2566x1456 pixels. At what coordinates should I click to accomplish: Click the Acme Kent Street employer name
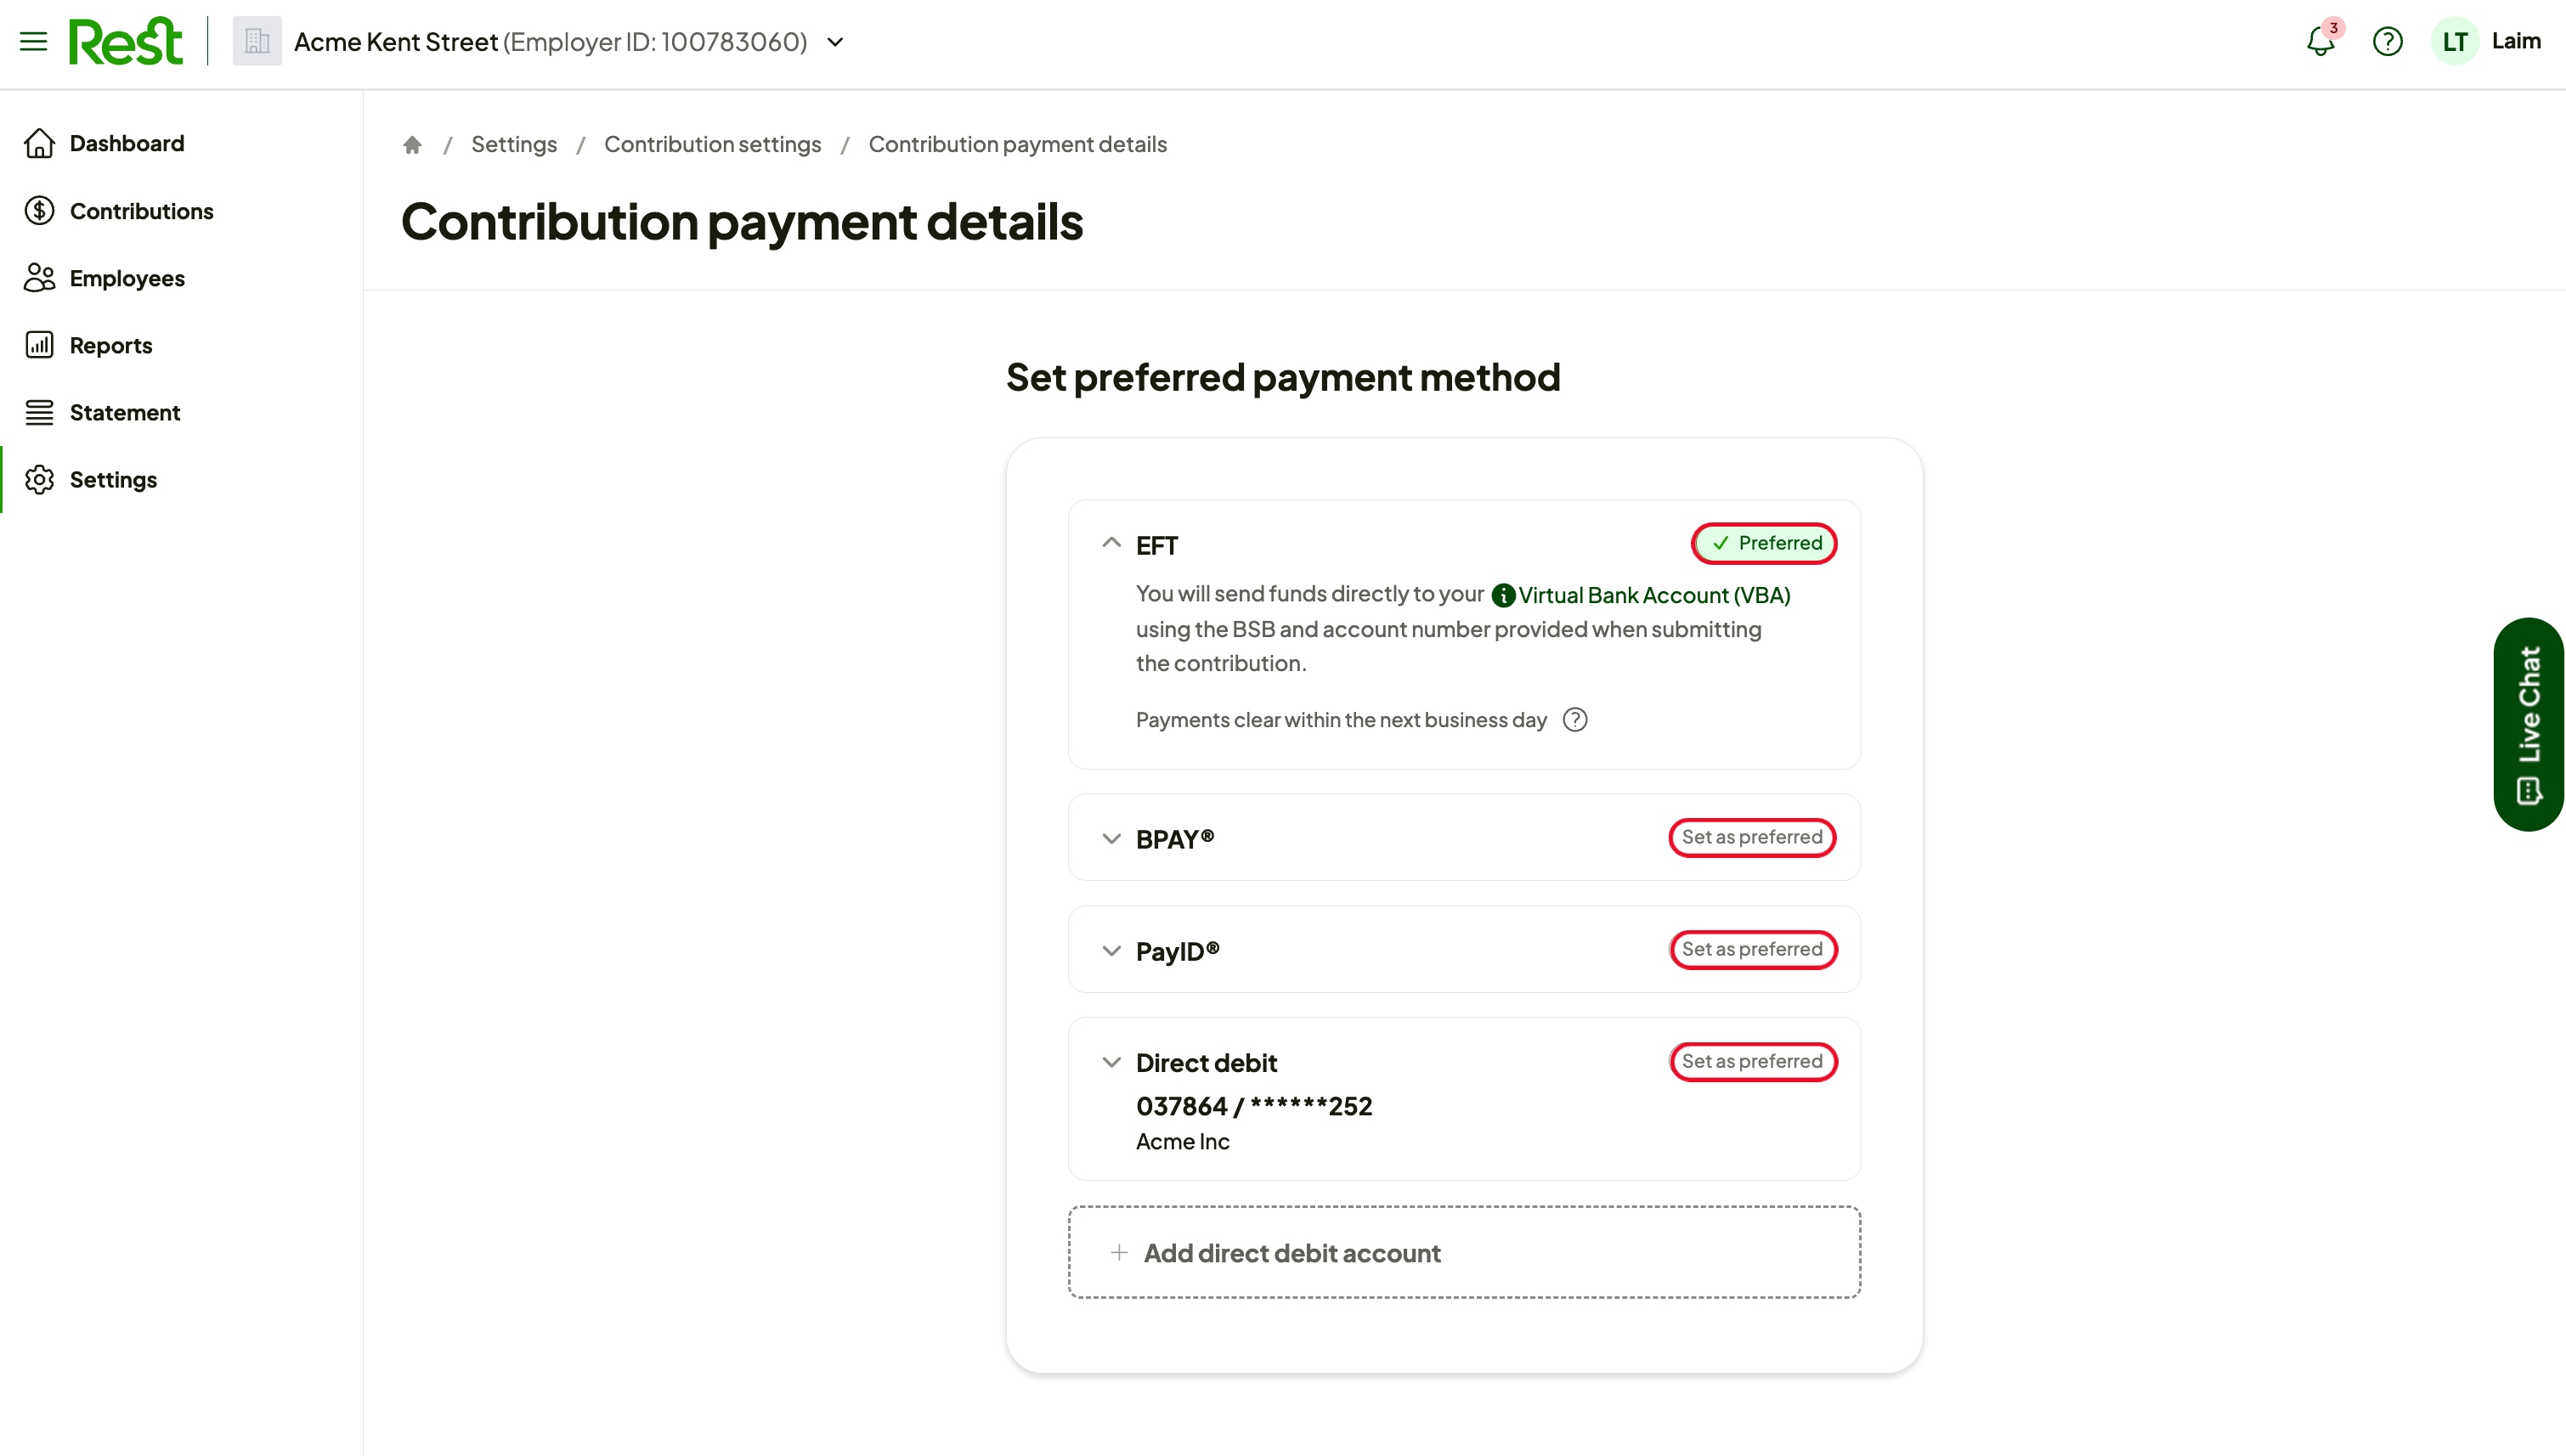pyautogui.click(x=396, y=42)
